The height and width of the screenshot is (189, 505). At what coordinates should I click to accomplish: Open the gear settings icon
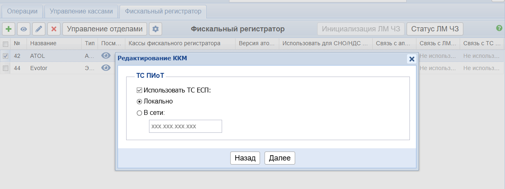pos(156,29)
